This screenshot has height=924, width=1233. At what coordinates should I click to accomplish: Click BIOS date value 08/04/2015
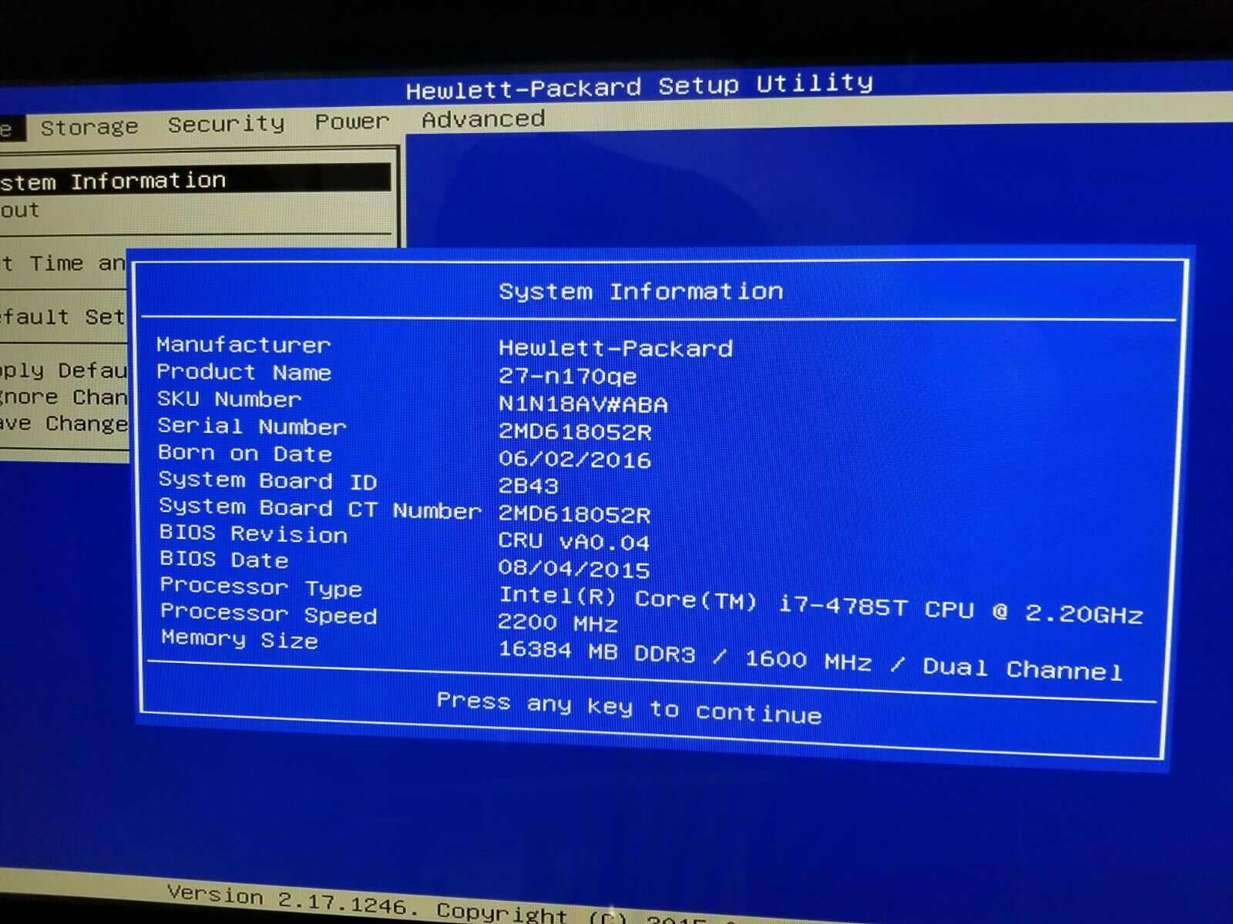pyautogui.click(x=574, y=569)
